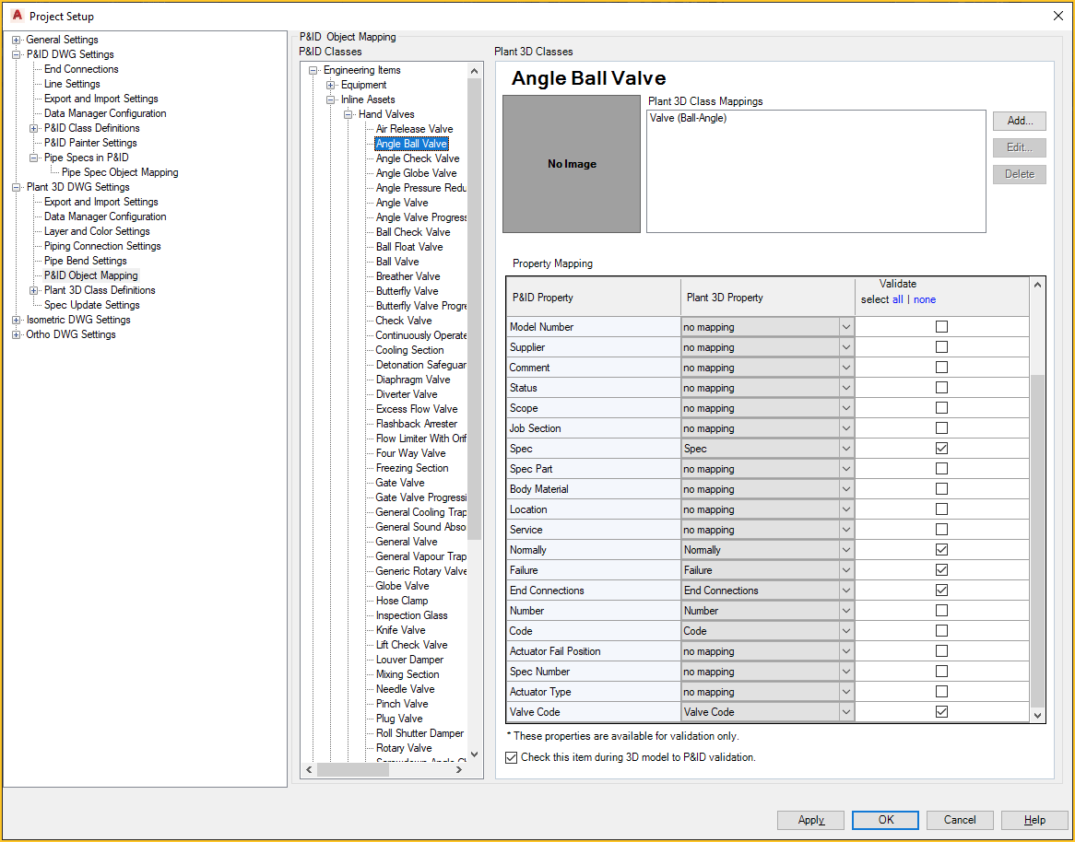Select Angle Check Valve in the tree
The height and width of the screenshot is (842, 1075).
point(417,158)
